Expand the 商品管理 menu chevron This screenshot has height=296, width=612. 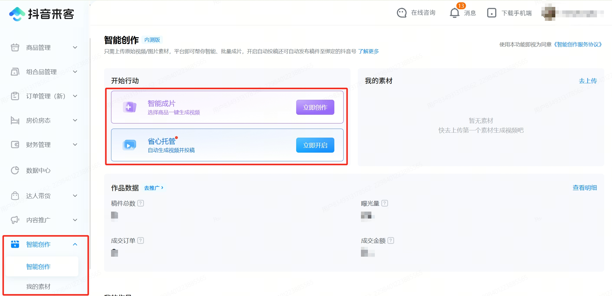(x=75, y=47)
